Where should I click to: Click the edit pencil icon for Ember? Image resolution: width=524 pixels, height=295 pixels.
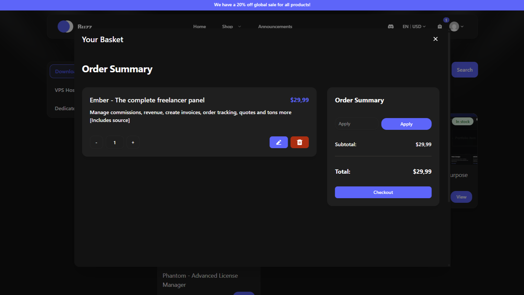click(x=278, y=142)
